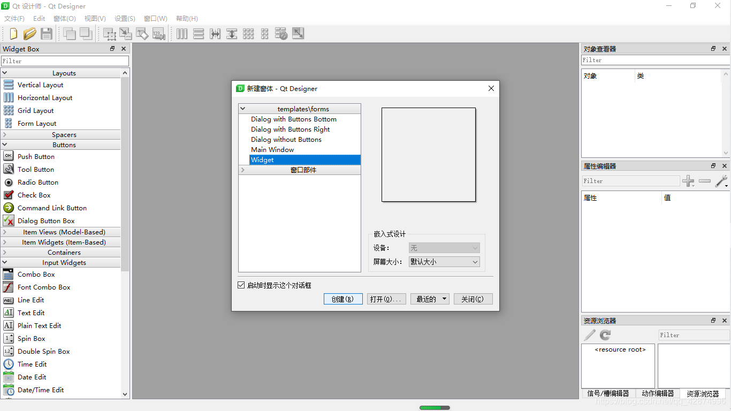
Task: Float the Widget Box panel
Action: 112,49
